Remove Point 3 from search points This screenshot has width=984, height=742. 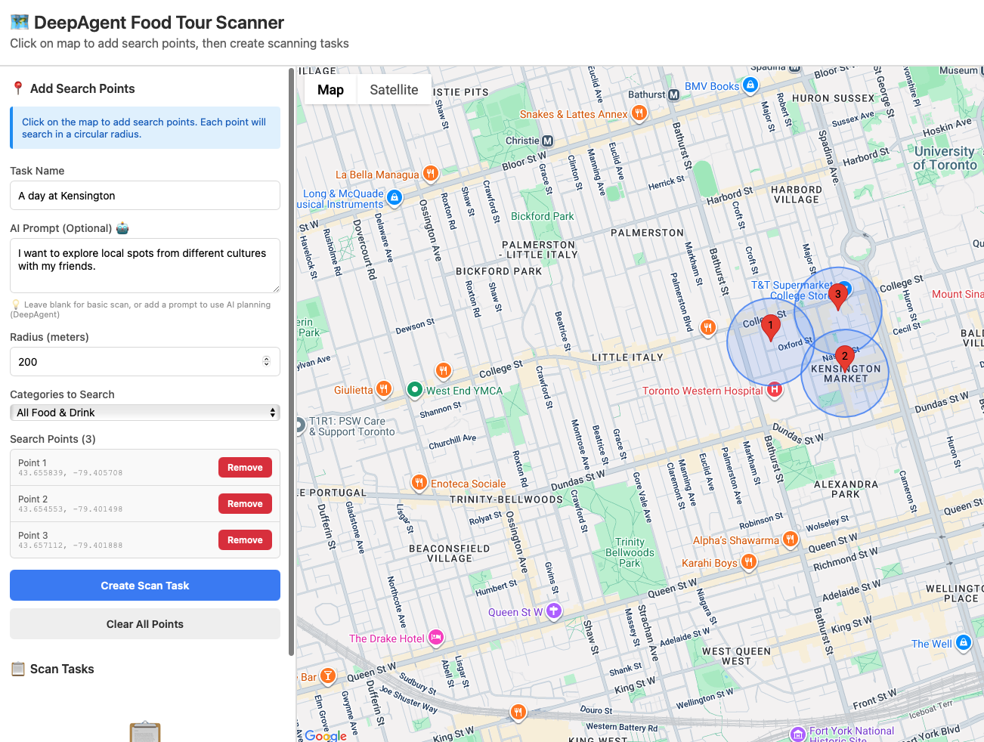[x=245, y=540]
